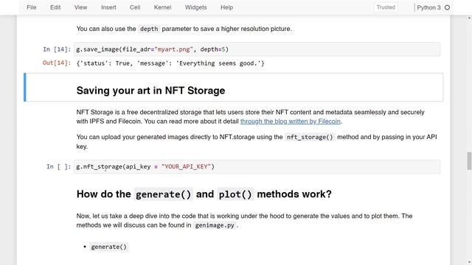472x265 pixels.
Task: Click into the g.save_image code cell
Action: point(257,49)
